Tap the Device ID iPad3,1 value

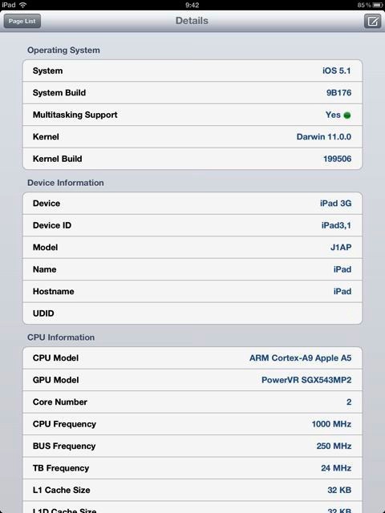click(336, 225)
